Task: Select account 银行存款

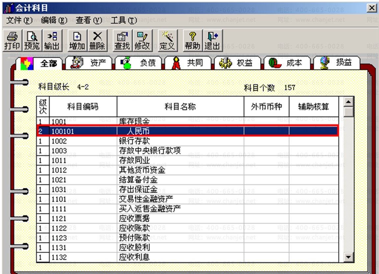Action: (134, 141)
